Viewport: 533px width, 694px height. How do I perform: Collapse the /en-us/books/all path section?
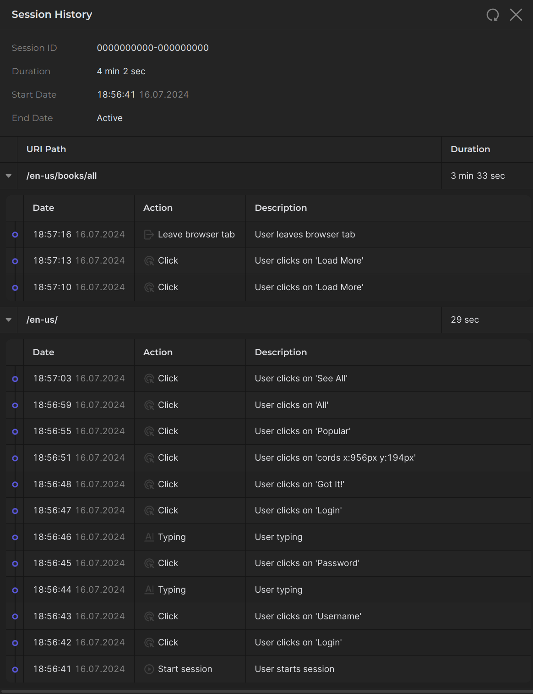coord(9,176)
